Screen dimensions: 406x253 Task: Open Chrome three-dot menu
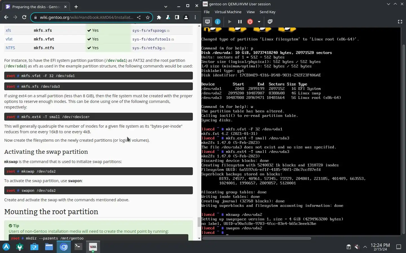click(x=195, y=17)
